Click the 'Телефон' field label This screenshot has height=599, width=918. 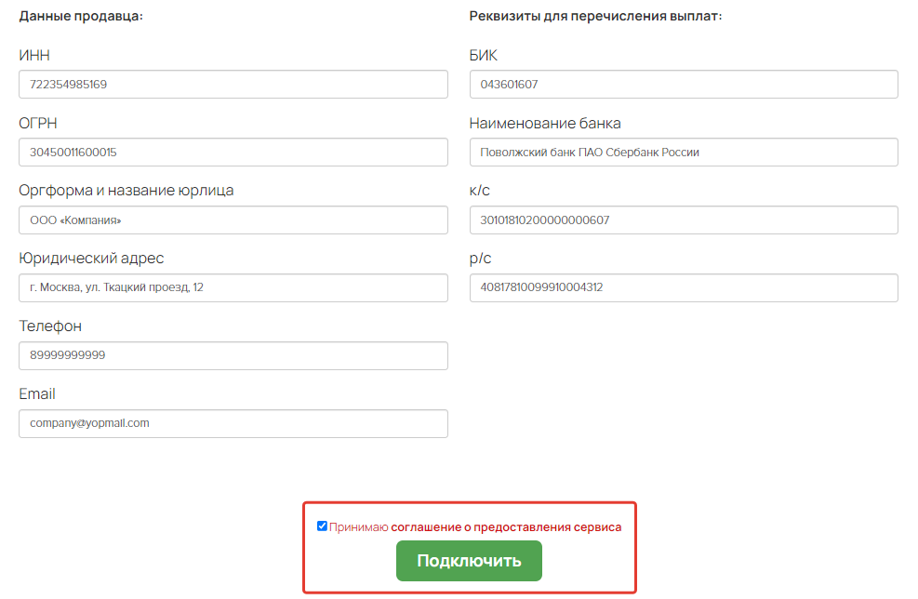[x=50, y=326]
